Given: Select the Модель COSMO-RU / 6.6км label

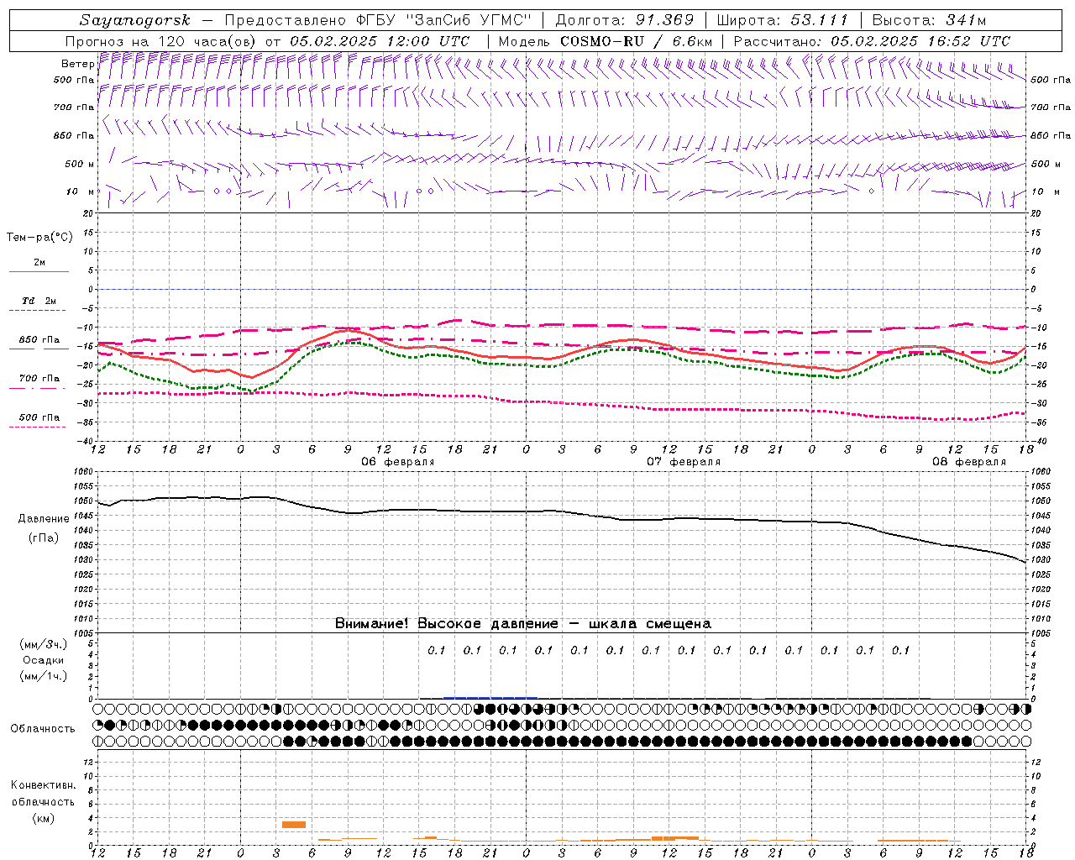Looking at the screenshot, I should (x=605, y=41).
